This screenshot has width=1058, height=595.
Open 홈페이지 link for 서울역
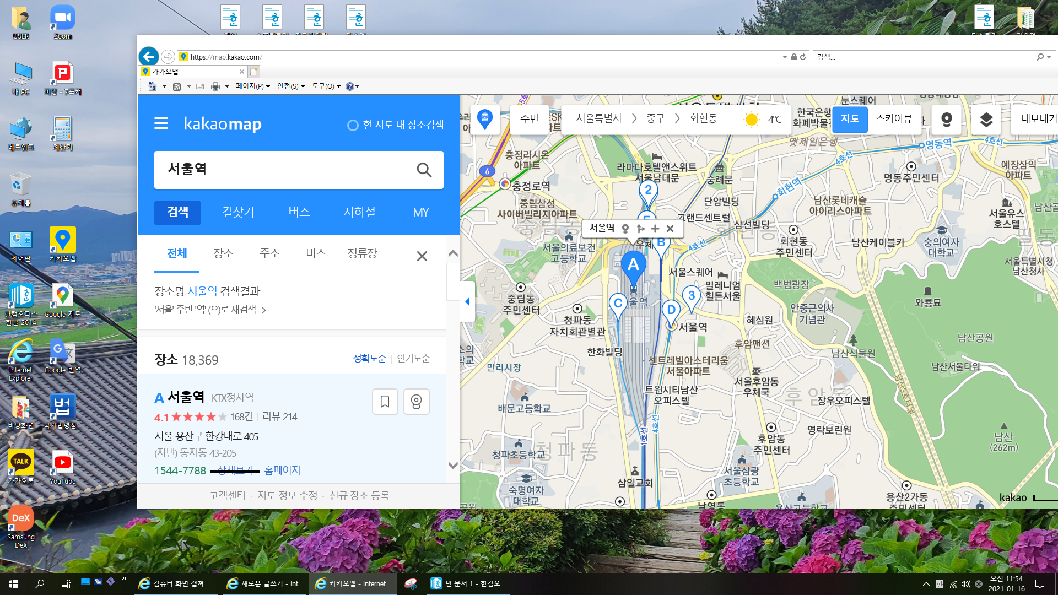[282, 470]
